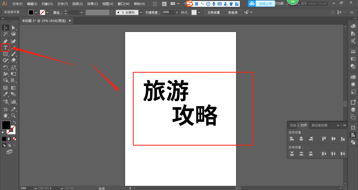Enable Draw Behind mode
358x190 pixels.
pos(9,145)
